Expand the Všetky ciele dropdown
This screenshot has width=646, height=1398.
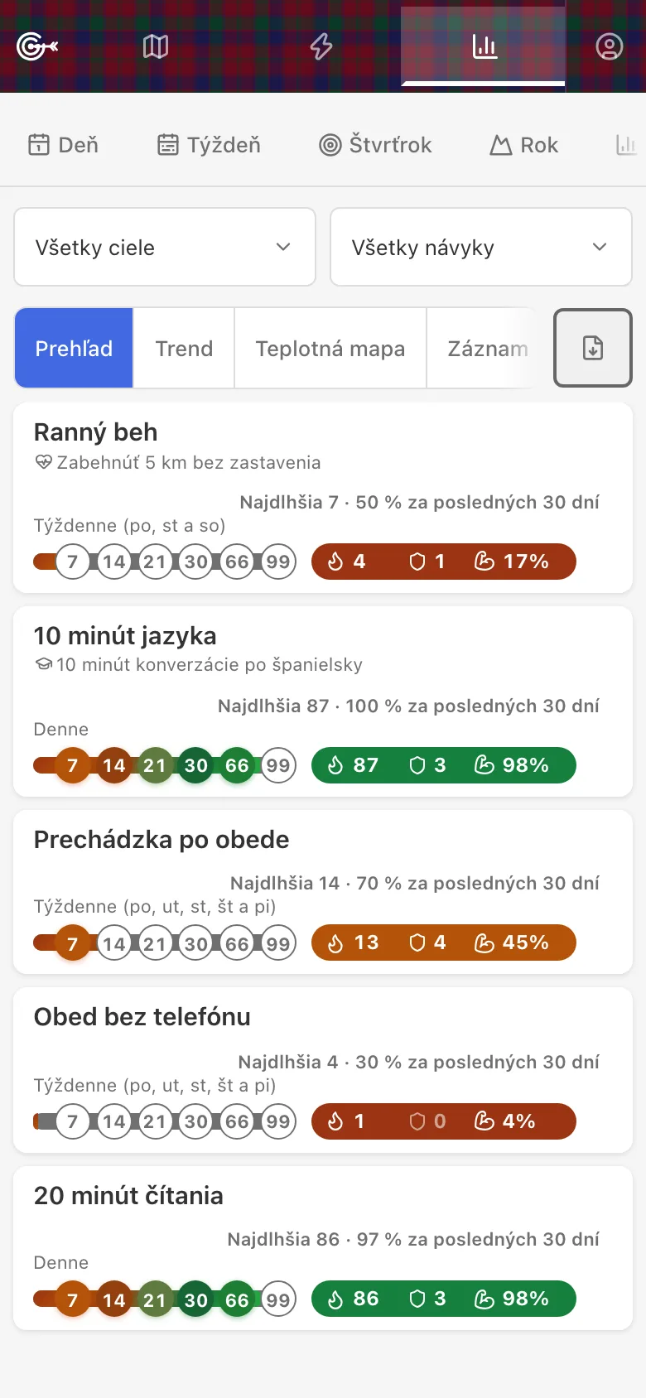tap(165, 247)
